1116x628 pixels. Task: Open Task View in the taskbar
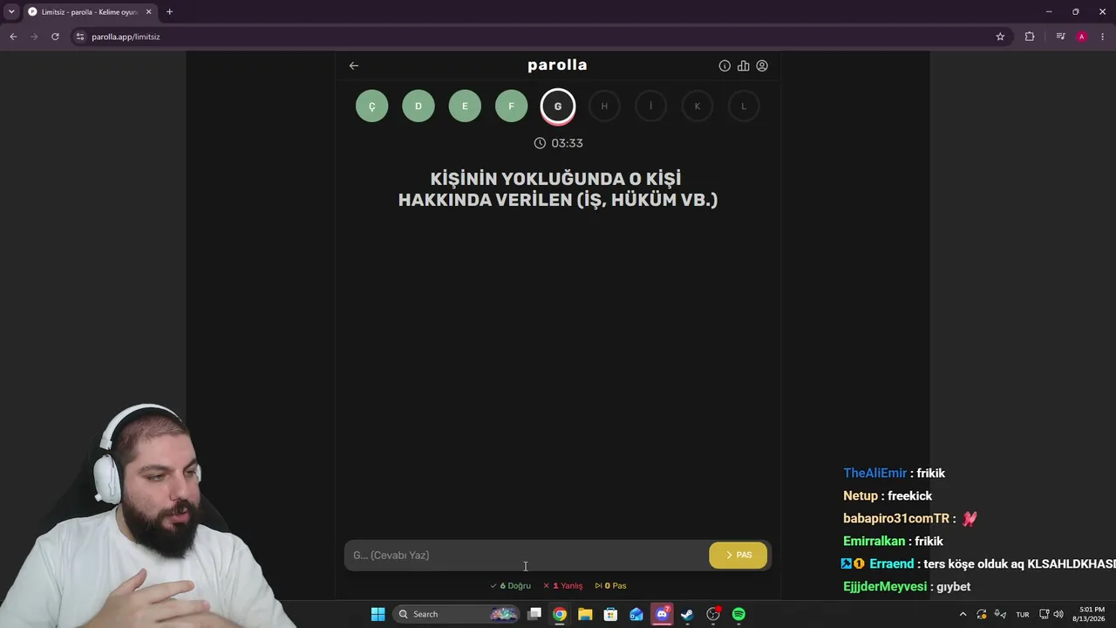click(534, 614)
